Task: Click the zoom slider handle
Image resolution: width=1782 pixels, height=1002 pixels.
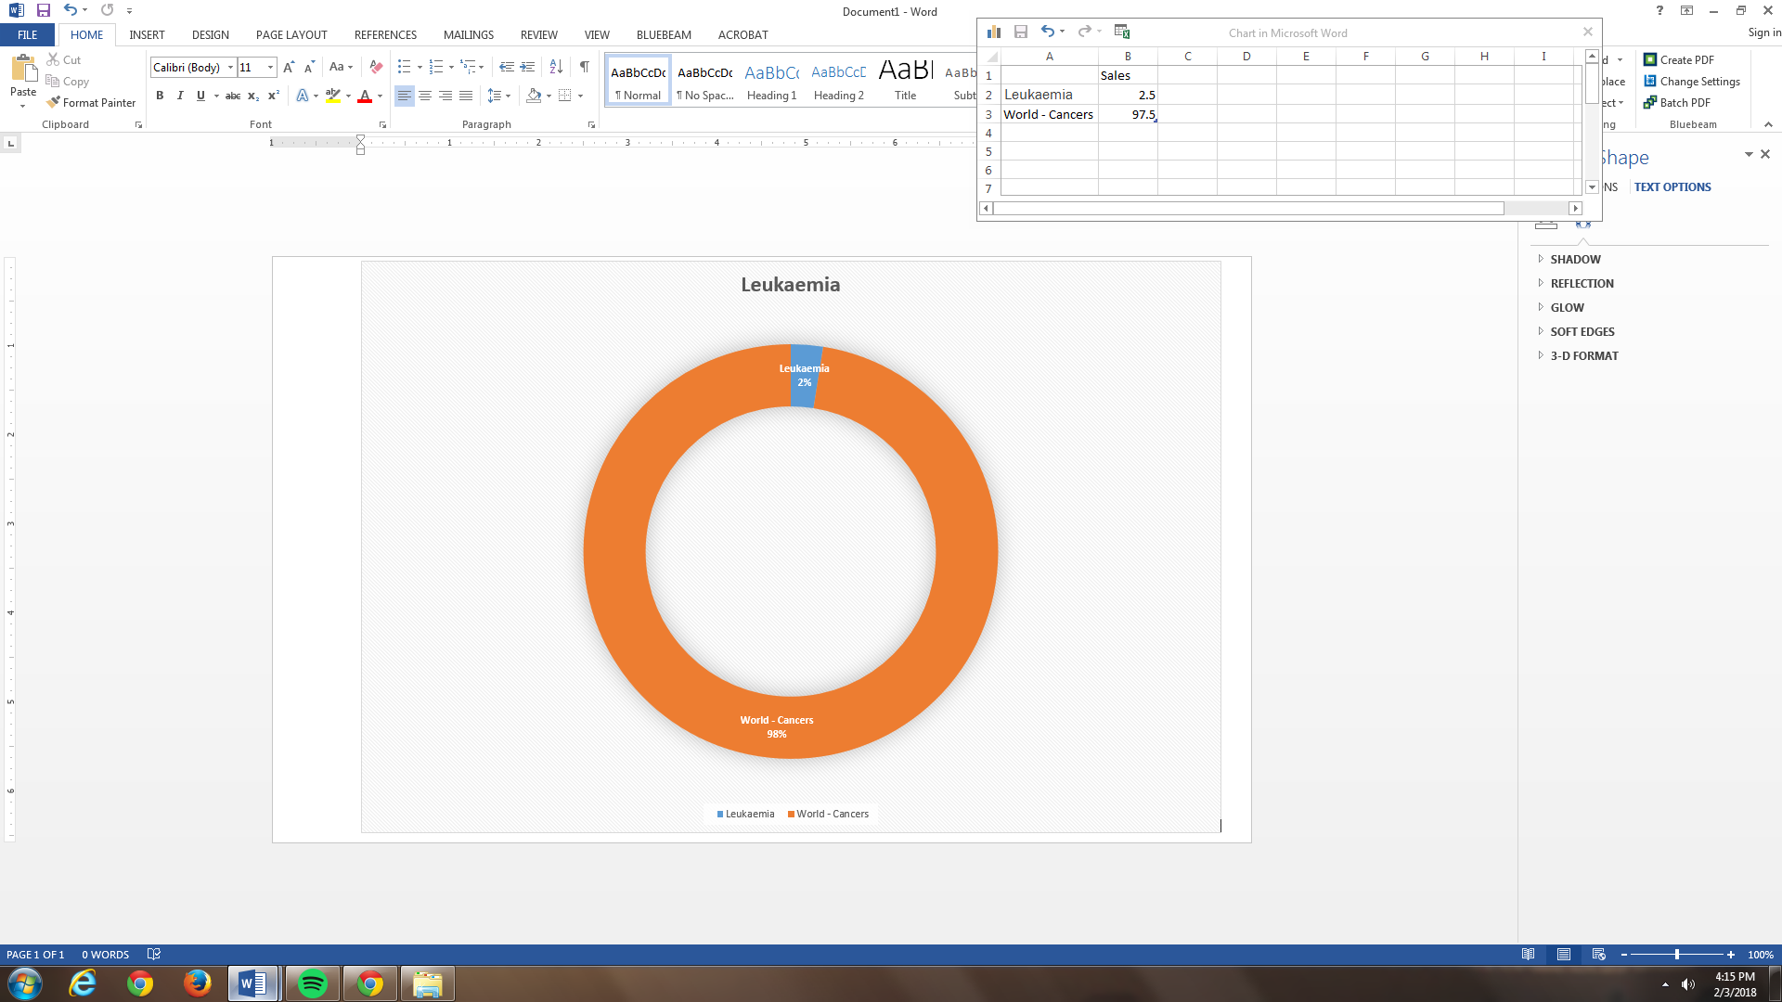Action: pos(1676,955)
